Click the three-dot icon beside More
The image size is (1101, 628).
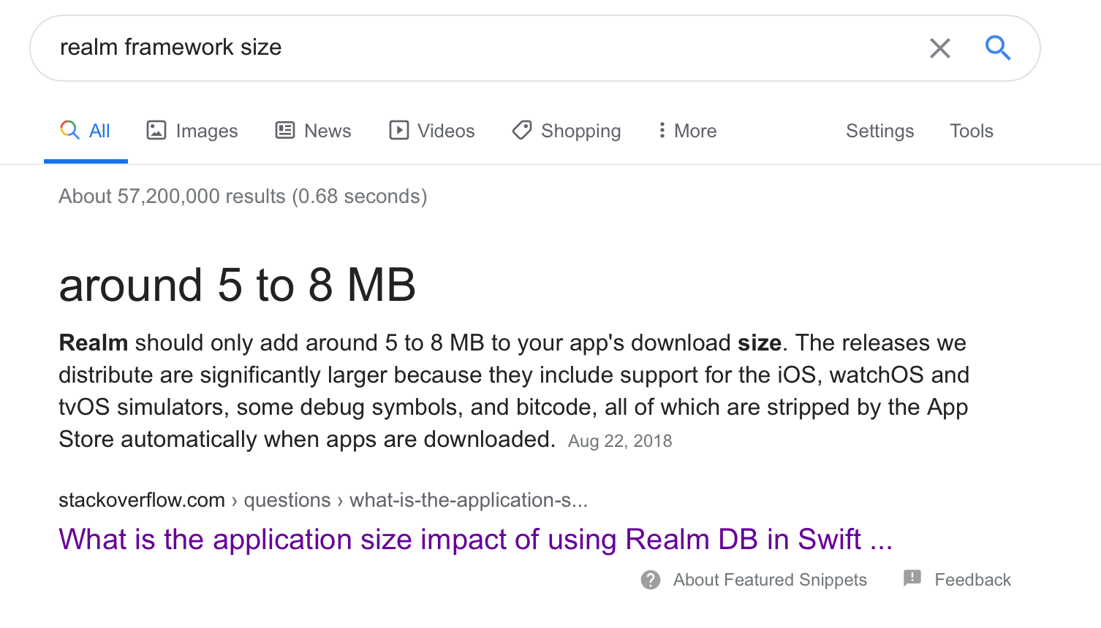pos(662,130)
